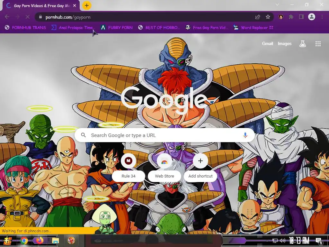Open the avatar extension icon in toolbar
The width and height of the screenshot is (329, 247).
(x=281, y=17)
